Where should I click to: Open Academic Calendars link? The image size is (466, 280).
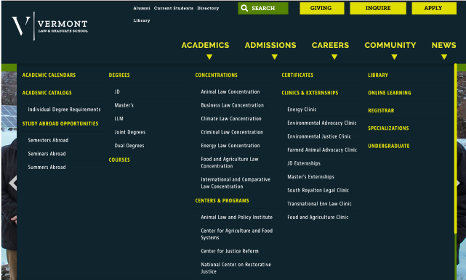(x=49, y=75)
